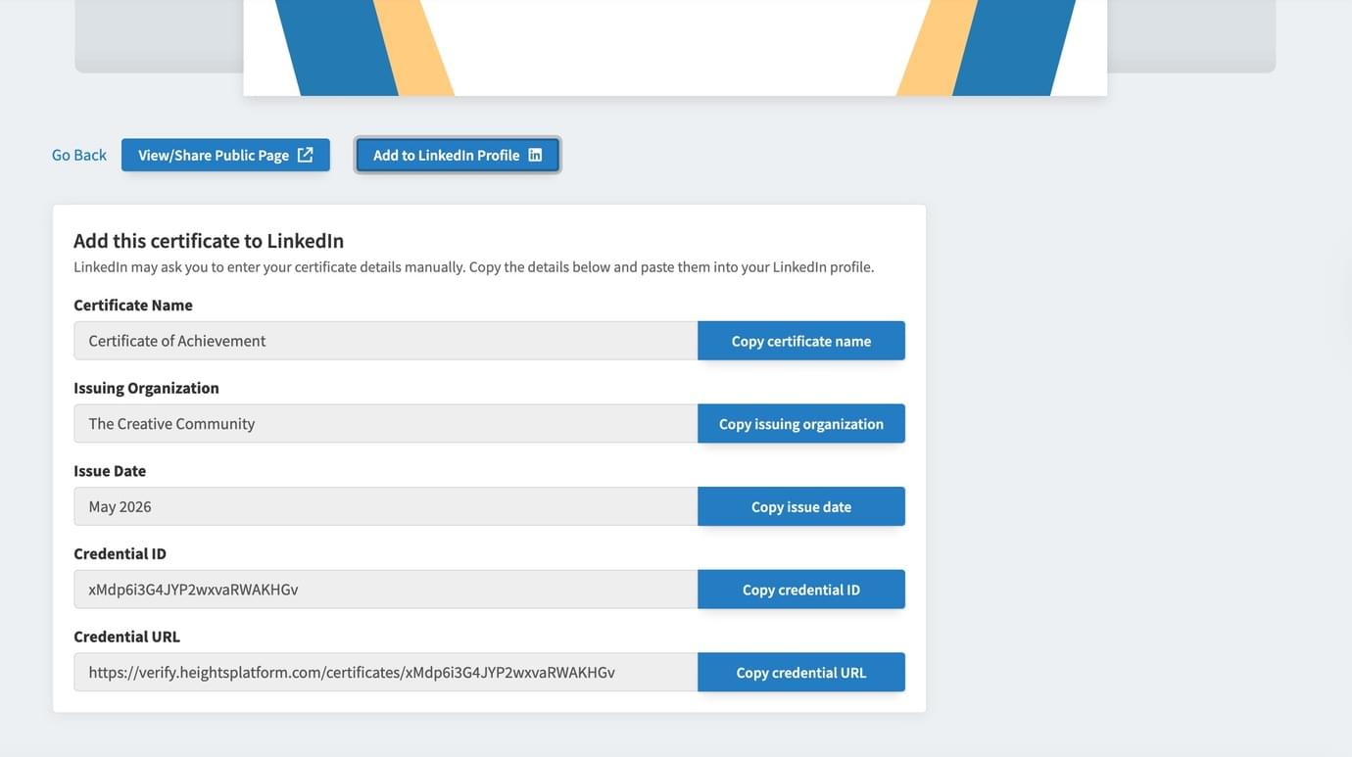Click the verify.heightsplatform.com URL field
The height and width of the screenshot is (757, 1352).
(x=386, y=673)
